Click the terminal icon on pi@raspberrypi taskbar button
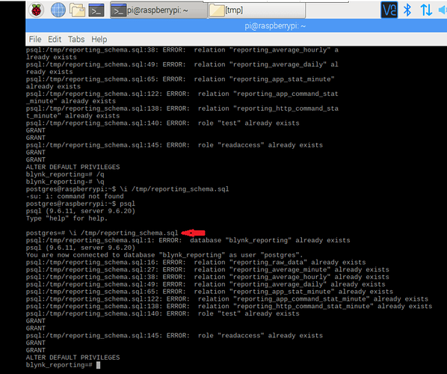The height and width of the screenshot is (374, 447). (x=119, y=10)
